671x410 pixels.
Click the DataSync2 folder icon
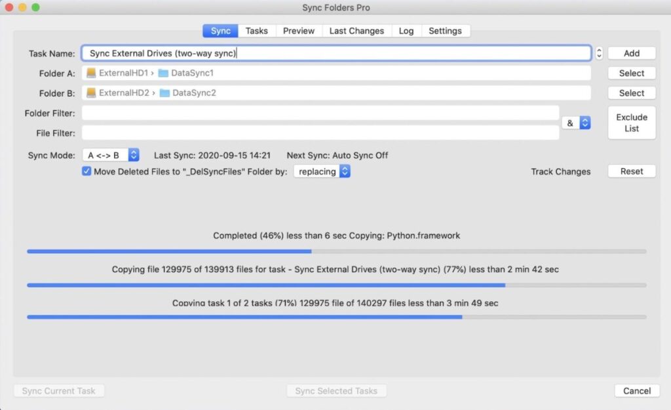coord(164,92)
